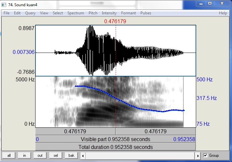
Task: Open the Select menu
Action: click(x=58, y=13)
